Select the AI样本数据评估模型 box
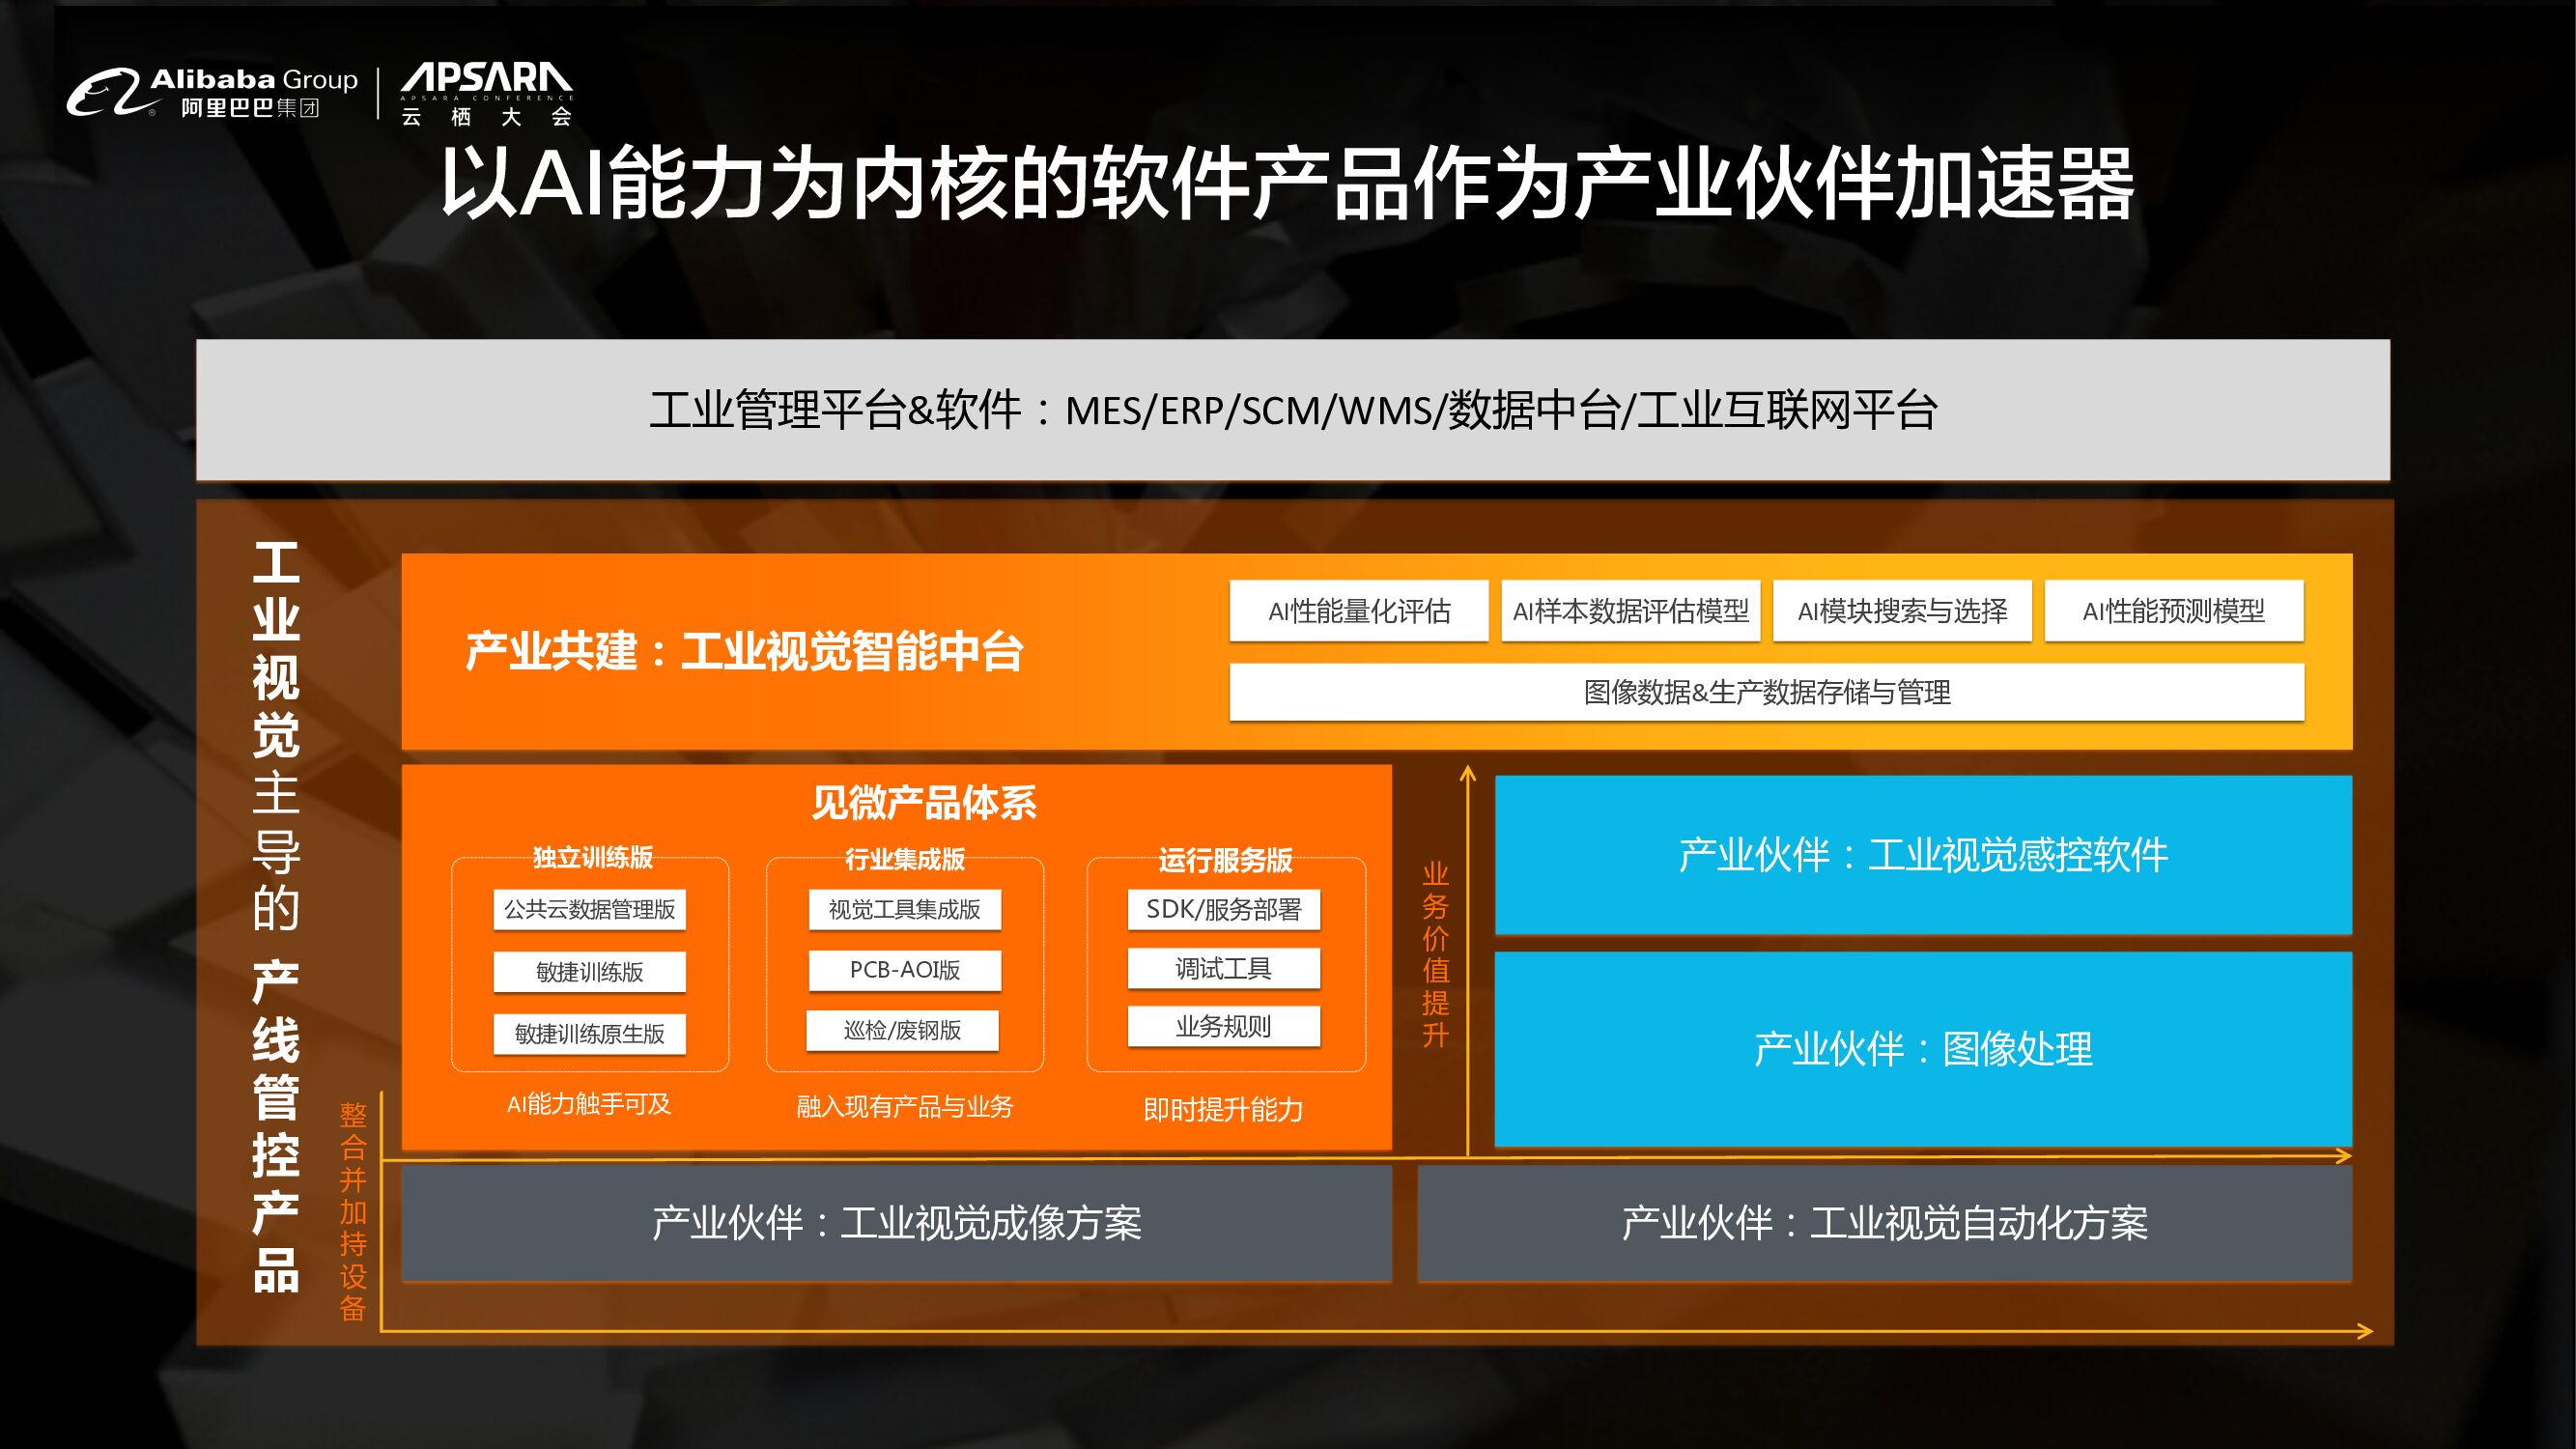 click(1630, 611)
